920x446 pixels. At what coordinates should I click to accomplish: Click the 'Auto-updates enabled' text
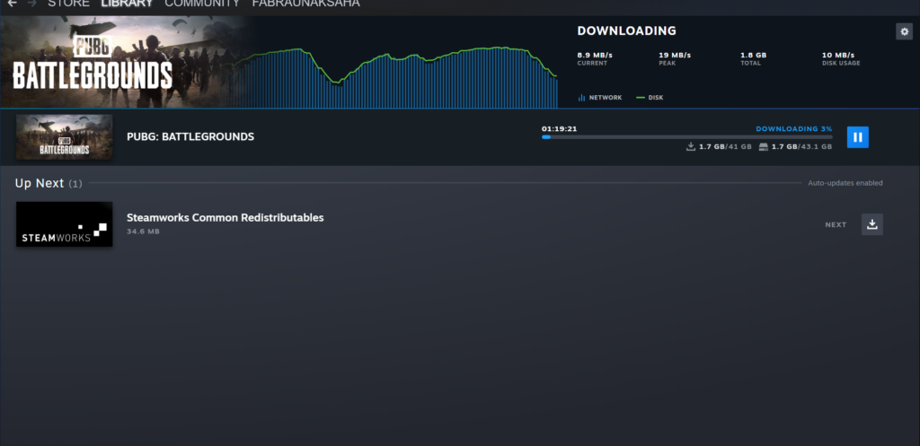(x=845, y=183)
